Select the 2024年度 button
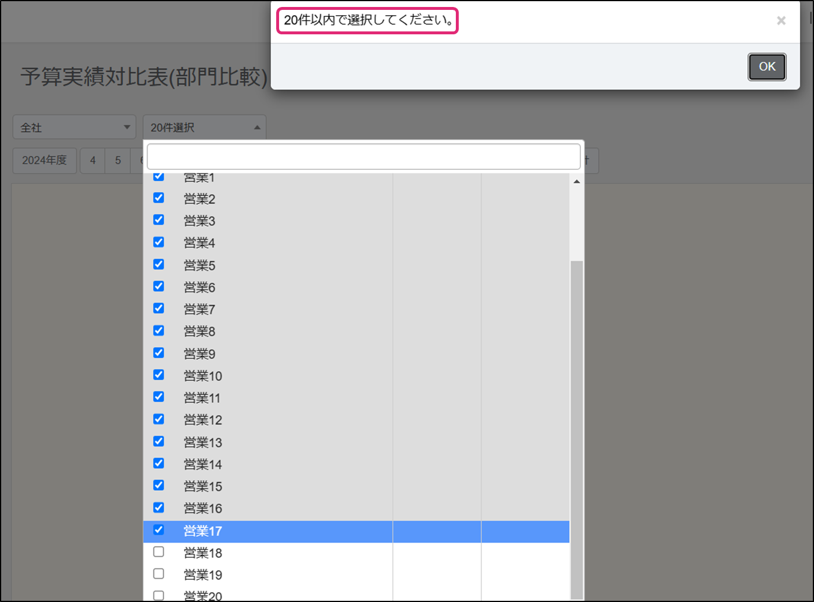The width and height of the screenshot is (814, 602). [45, 161]
